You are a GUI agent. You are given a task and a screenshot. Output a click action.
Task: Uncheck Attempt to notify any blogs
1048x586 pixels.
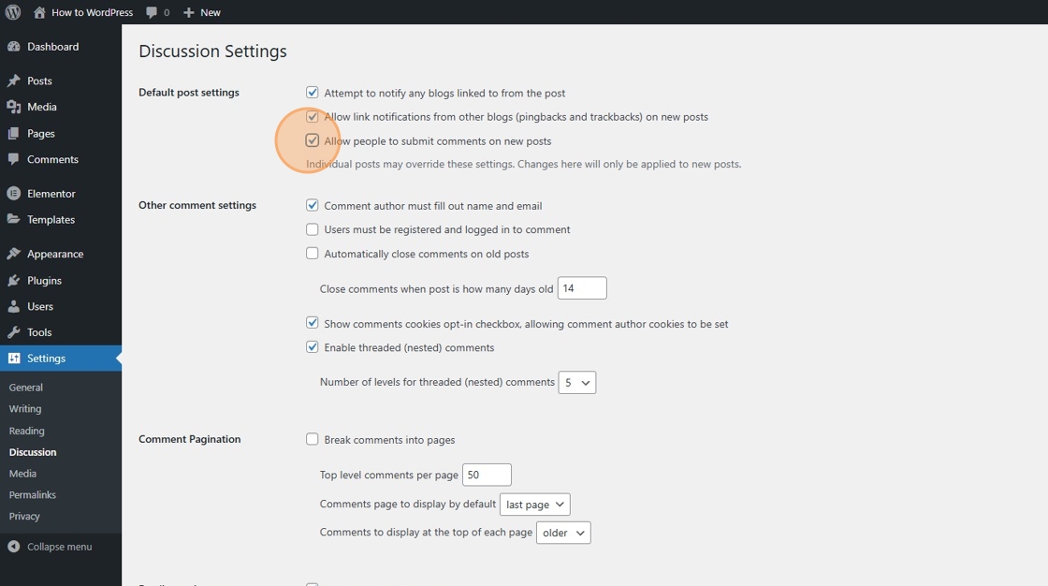[313, 93]
